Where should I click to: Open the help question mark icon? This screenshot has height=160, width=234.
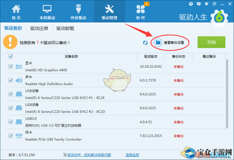pos(191,4)
